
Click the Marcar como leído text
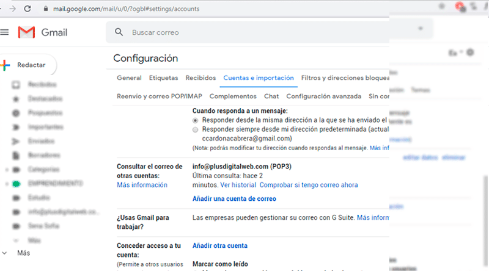click(x=220, y=264)
